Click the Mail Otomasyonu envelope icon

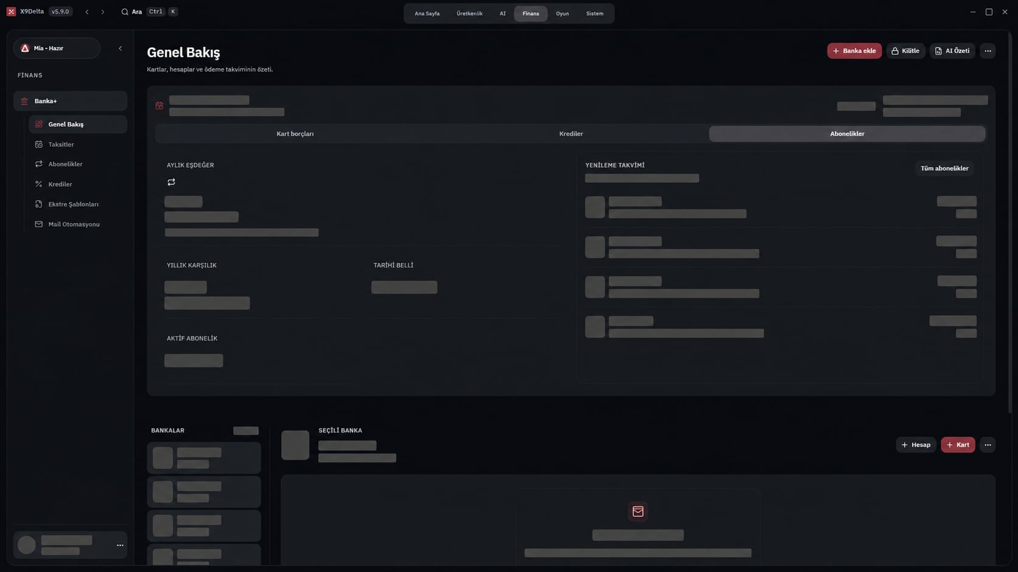point(39,225)
